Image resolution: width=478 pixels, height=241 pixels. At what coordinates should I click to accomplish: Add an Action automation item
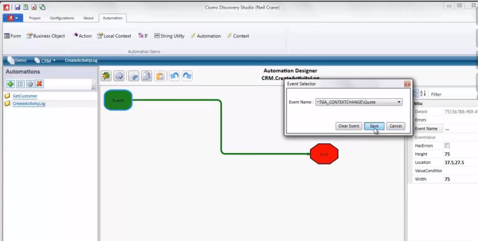pyautogui.click(x=82, y=36)
